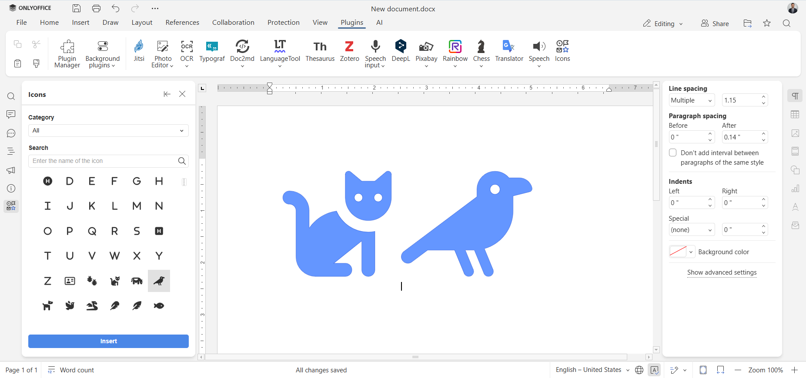This screenshot has height=378, width=806.
Task: Open the Line spacing Multiple dropdown
Action: click(x=692, y=100)
